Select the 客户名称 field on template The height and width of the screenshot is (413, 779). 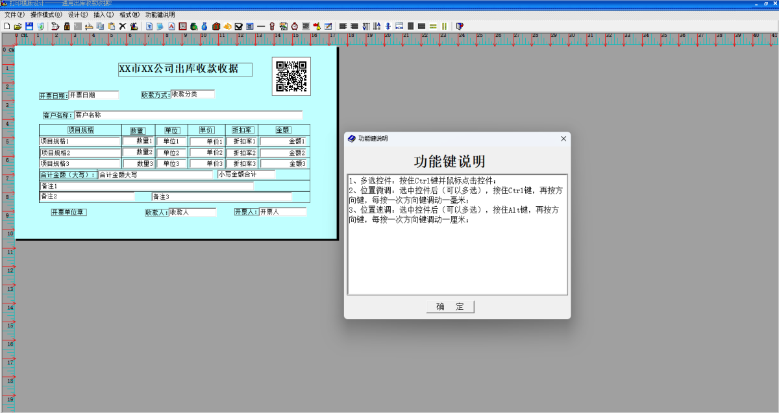188,115
